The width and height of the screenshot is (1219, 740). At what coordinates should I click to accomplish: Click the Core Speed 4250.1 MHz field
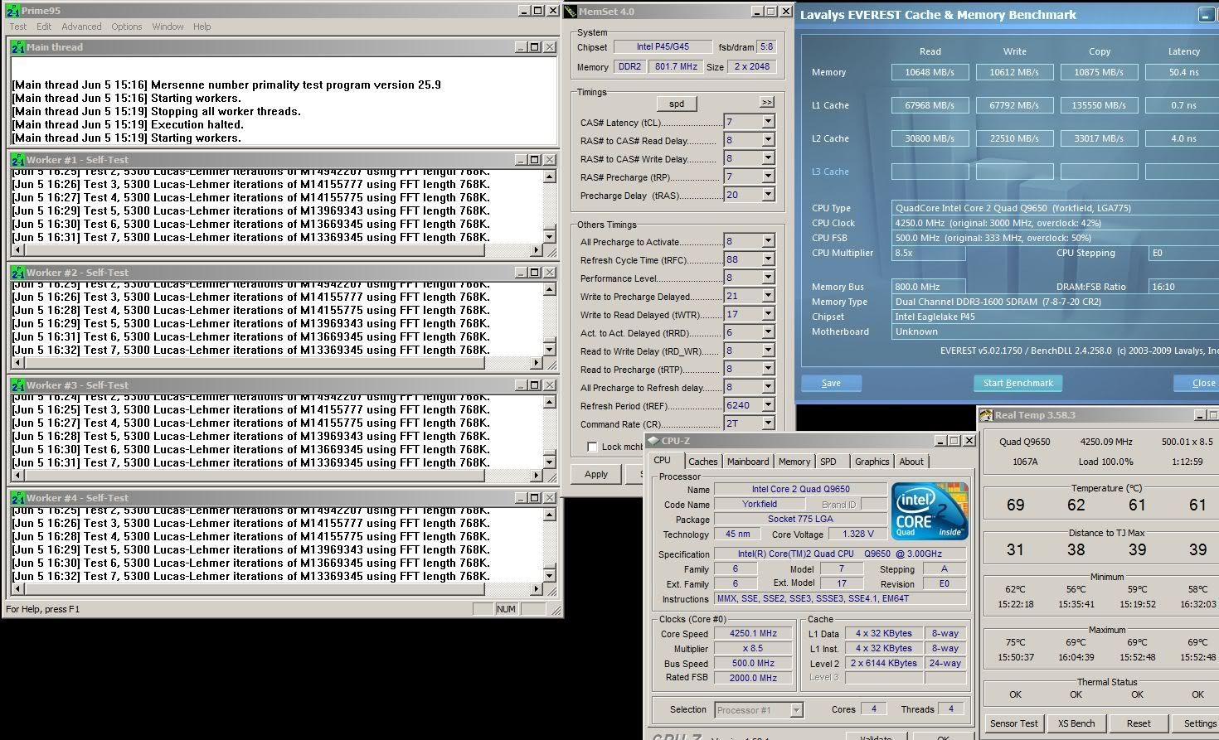[x=753, y=633]
